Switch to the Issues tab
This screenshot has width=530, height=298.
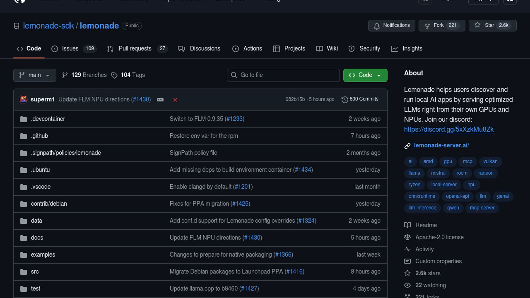tap(70, 49)
